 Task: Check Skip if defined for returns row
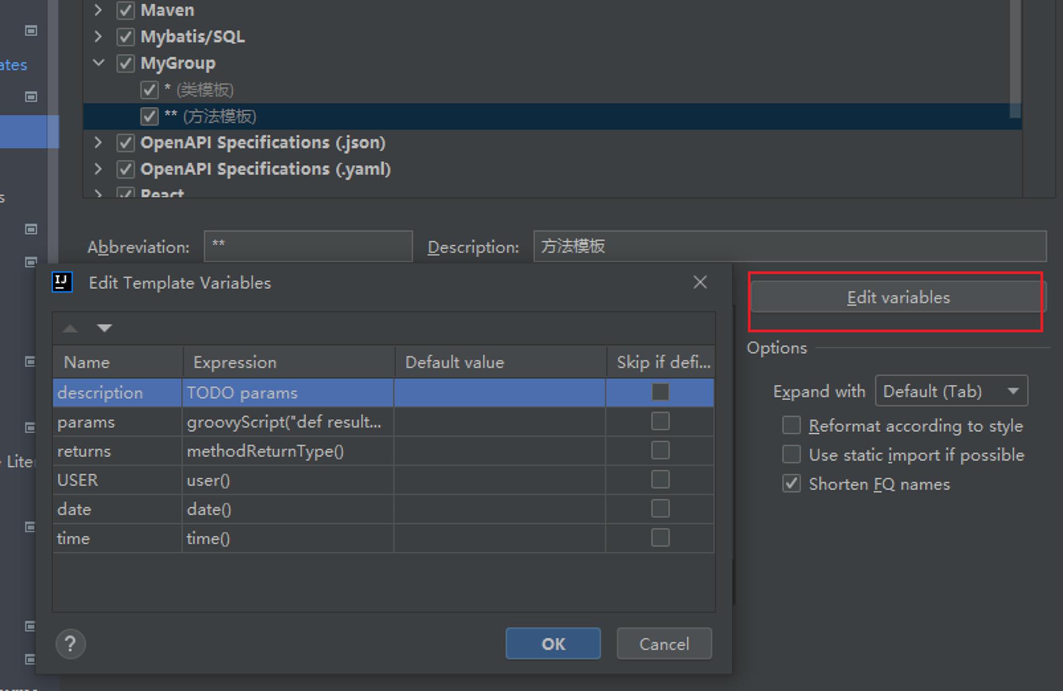click(660, 451)
